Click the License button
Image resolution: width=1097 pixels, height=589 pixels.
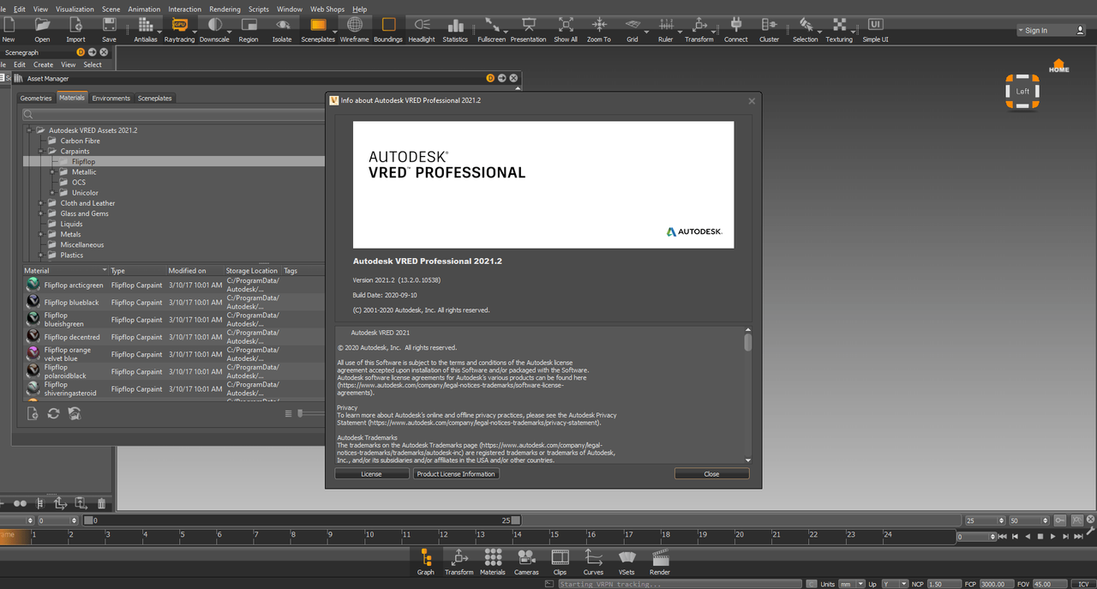tap(371, 473)
